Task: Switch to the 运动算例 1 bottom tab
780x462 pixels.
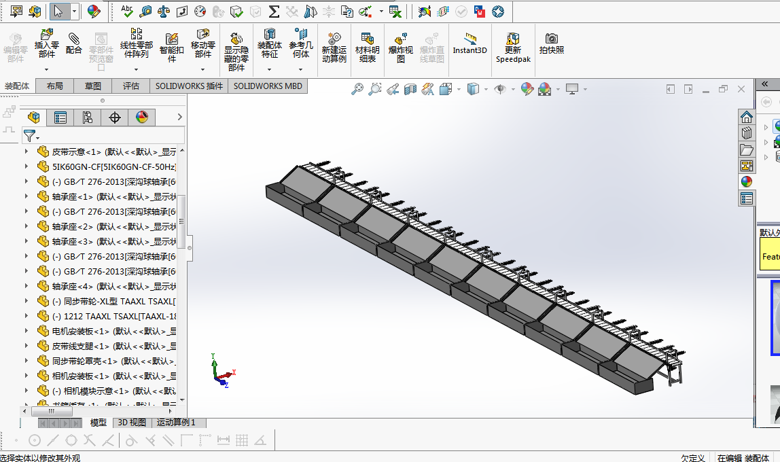Action: click(x=176, y=423)
